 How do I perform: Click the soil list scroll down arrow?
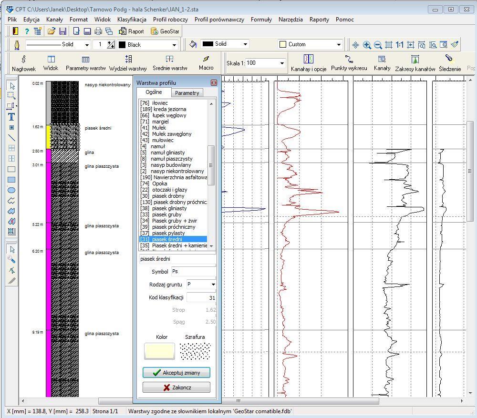point(211,246)
